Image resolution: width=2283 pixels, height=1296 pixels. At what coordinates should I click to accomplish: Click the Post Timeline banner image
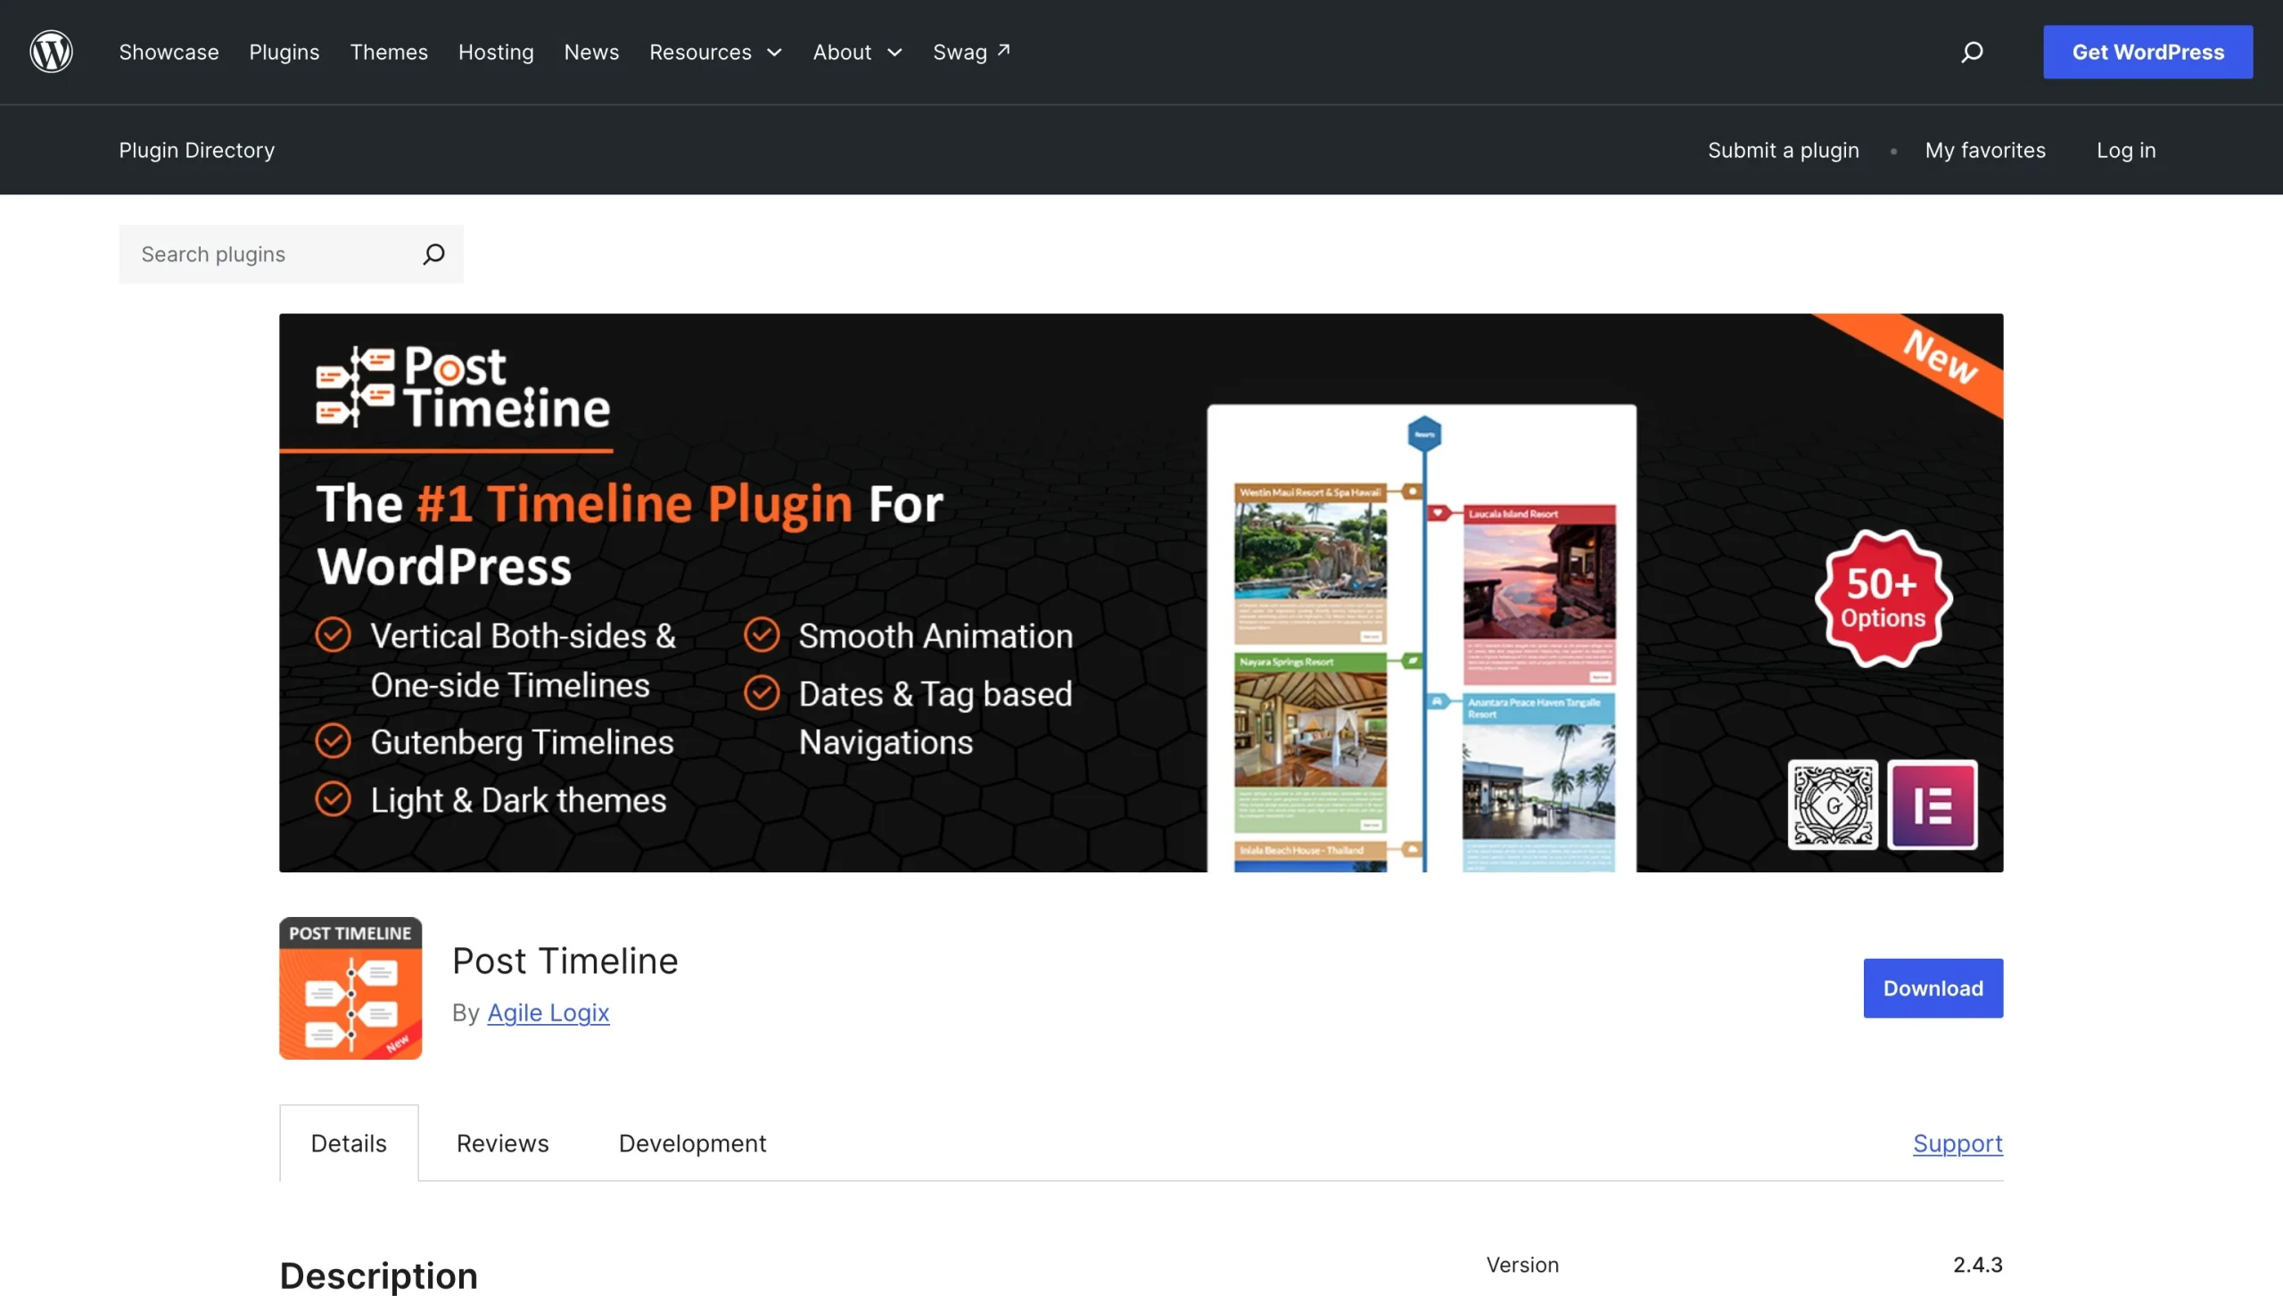1141,592
